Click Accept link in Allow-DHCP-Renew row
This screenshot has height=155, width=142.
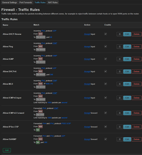pyautogui.click(x=87, y=34)
